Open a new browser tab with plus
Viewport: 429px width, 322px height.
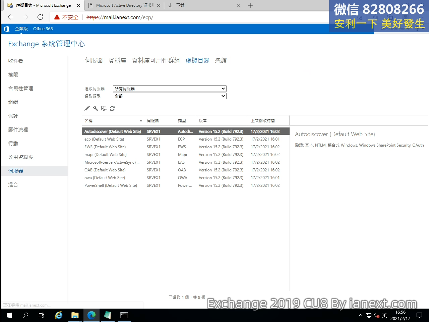(x=250, y=5)
